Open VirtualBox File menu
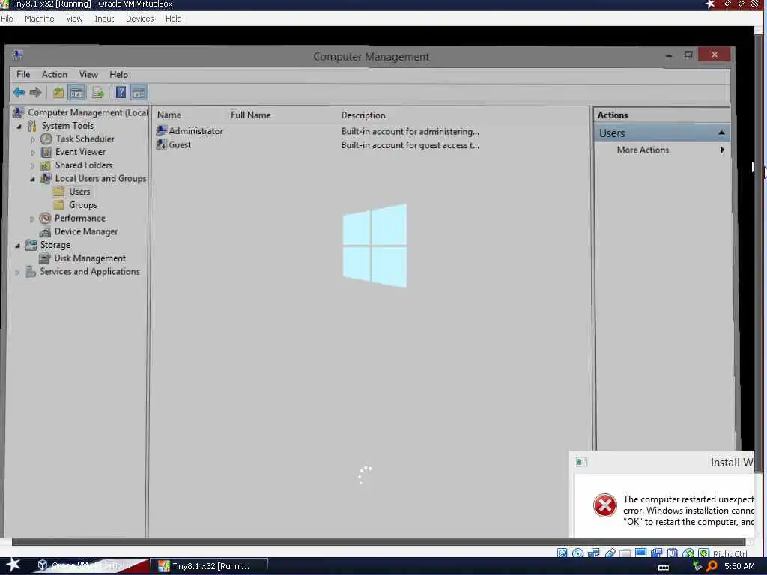The image size is (767, 575). pyautogui.click(x=7, y=19)
